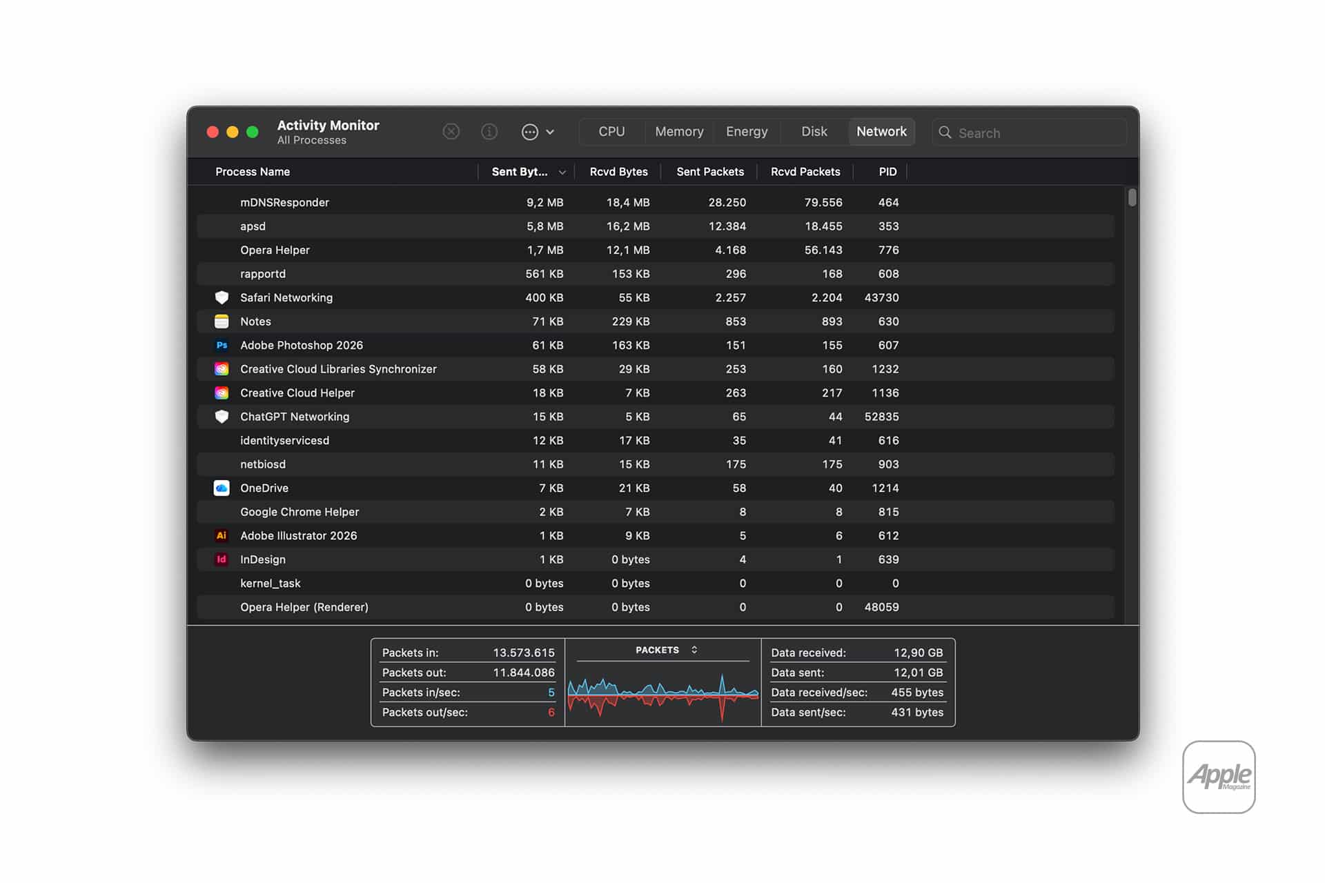Select the Google Chrome Helper process
This screenshot has width=1325, height=883.
pyautogui.click(x=300, y=512)
